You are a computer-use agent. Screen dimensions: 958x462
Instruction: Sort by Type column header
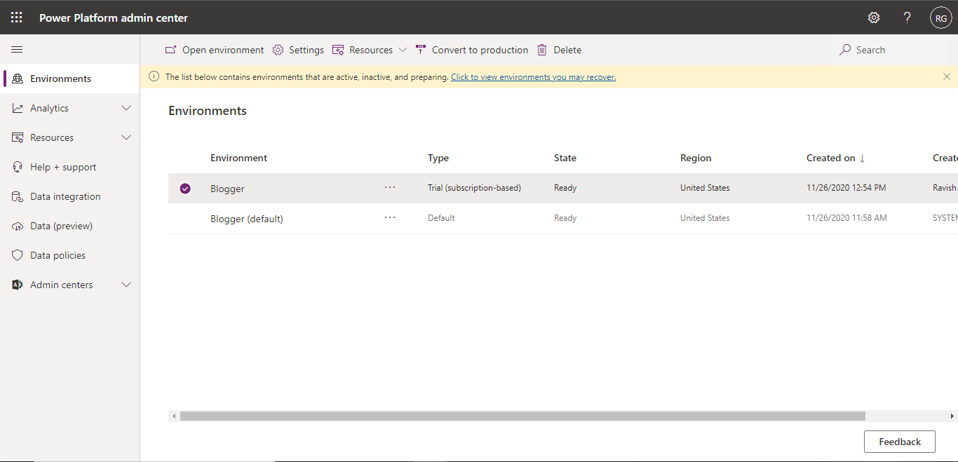tap(438, 158)
